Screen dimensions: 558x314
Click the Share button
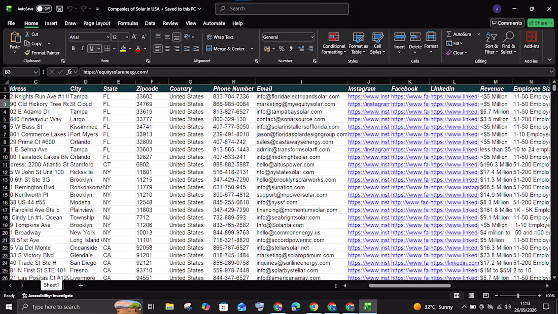(x=540, y=23)
